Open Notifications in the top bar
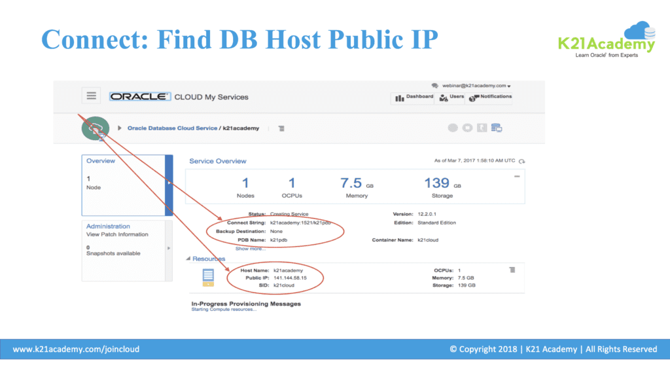Image resolution: width=670 pixels, height=377 pixels. coord(491,98)
